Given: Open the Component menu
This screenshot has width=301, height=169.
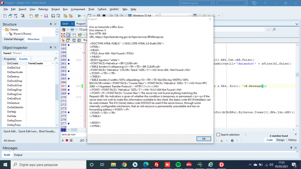Looking at the screenshot, I should [78, 9].
